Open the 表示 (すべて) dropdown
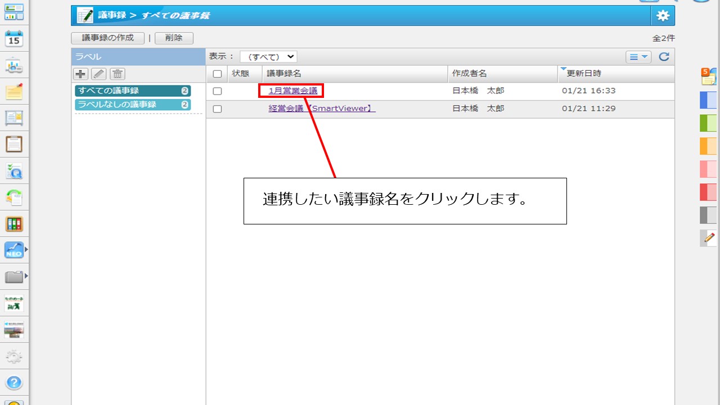This screenshot has height=405, width=720. pos(268,56)
